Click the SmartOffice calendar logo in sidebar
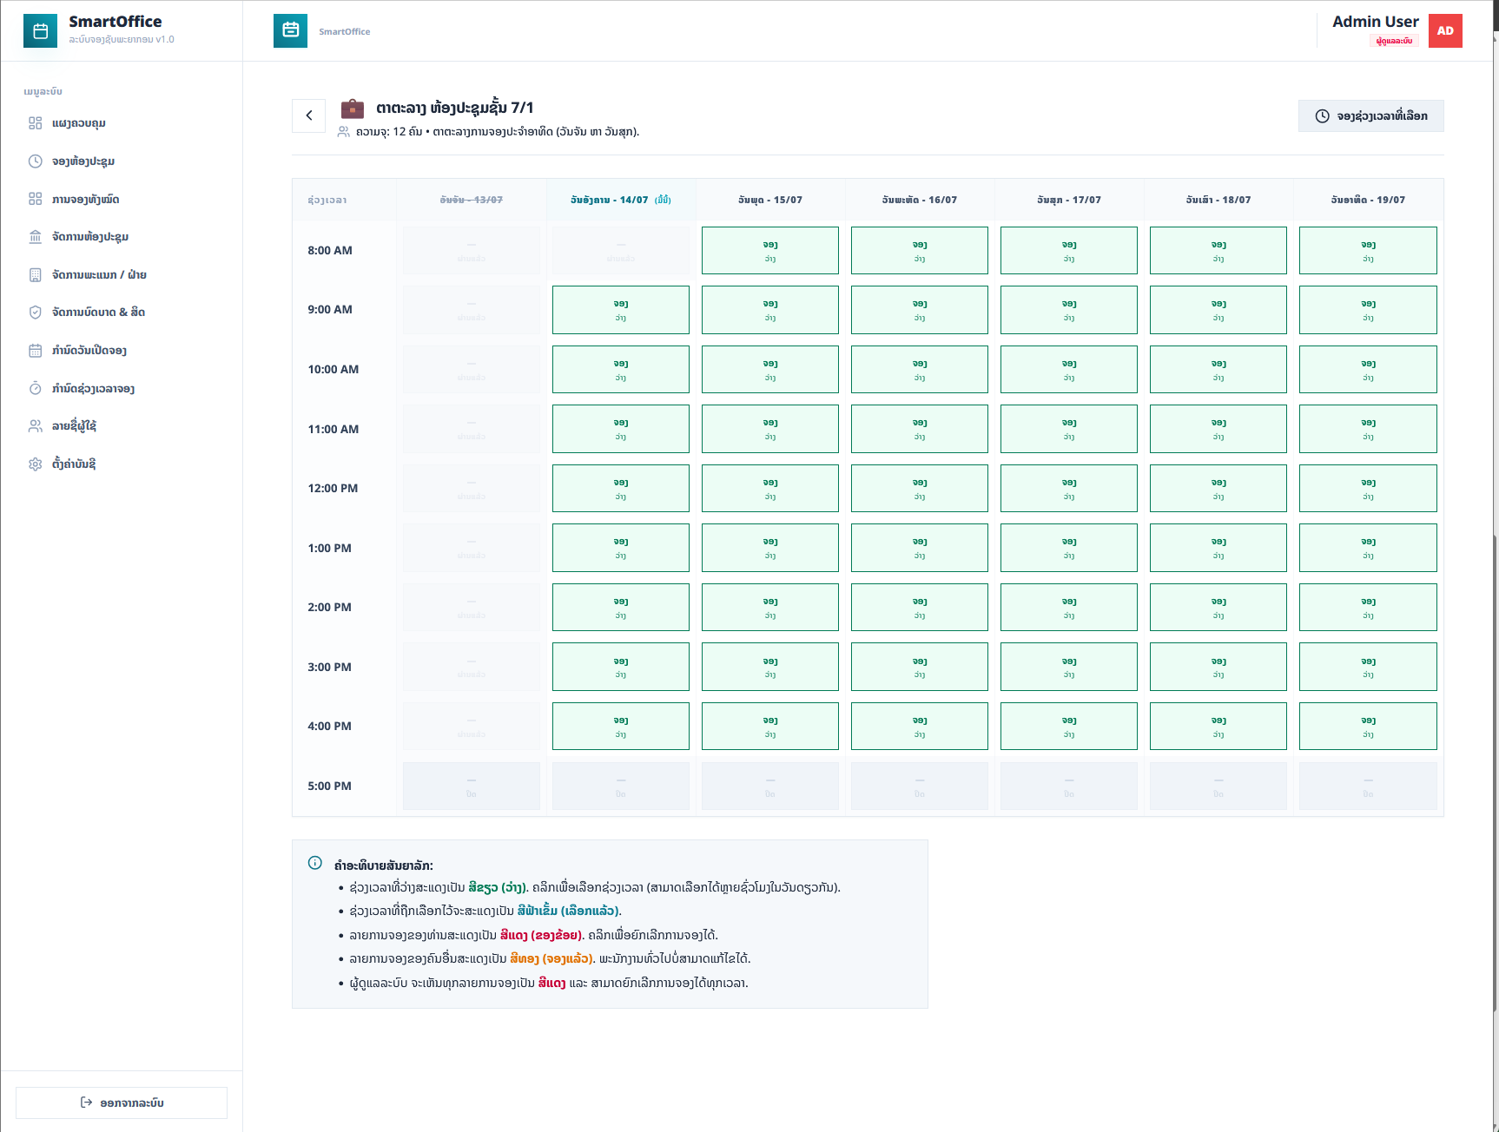Image resolution: width=1499 pixels, height=1132 pixels. click(40, 30)
